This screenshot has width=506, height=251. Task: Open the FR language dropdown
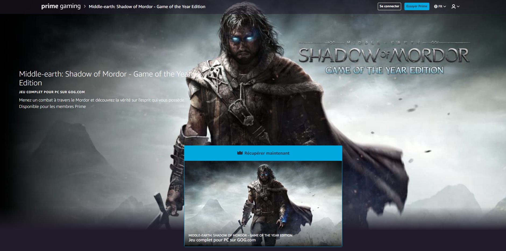tap(440, 6)
